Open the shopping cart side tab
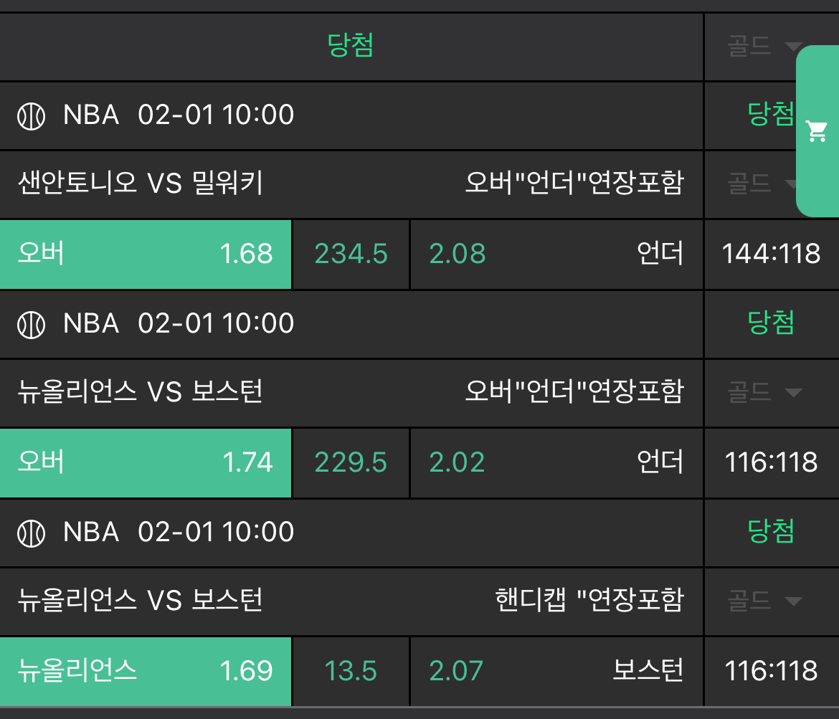839x719 pixels. click(817, 131)
